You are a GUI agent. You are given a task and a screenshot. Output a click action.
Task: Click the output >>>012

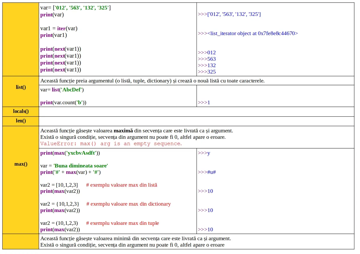[207, 52]
